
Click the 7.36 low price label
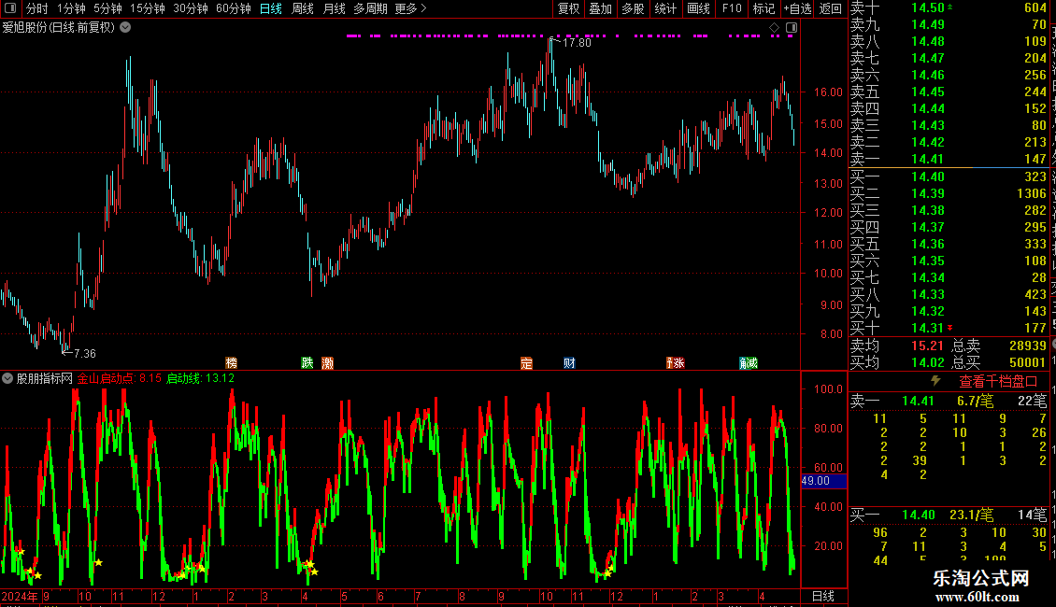[x=85, y=353]
